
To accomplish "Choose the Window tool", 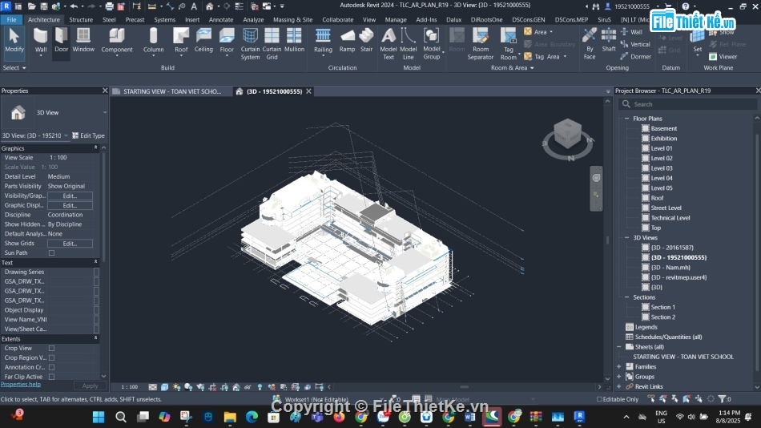I will click(x=83, y=40).
